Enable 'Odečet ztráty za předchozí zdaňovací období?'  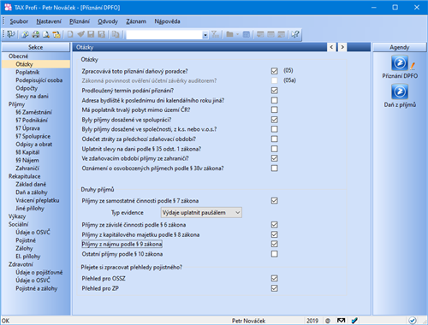274,139
